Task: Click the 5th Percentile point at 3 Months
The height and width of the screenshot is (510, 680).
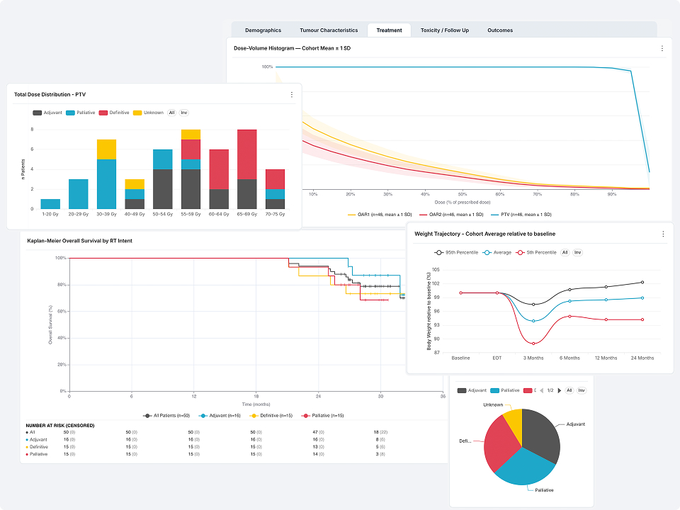Action: click(533, 344)
